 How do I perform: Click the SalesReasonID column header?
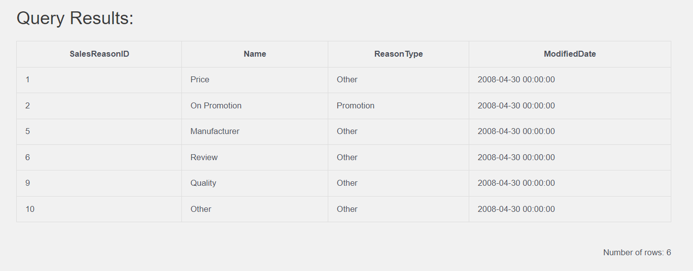coord(99,54)
